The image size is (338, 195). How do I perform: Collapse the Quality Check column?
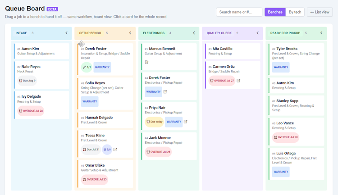pyautogui.click(x=258, y=33)
